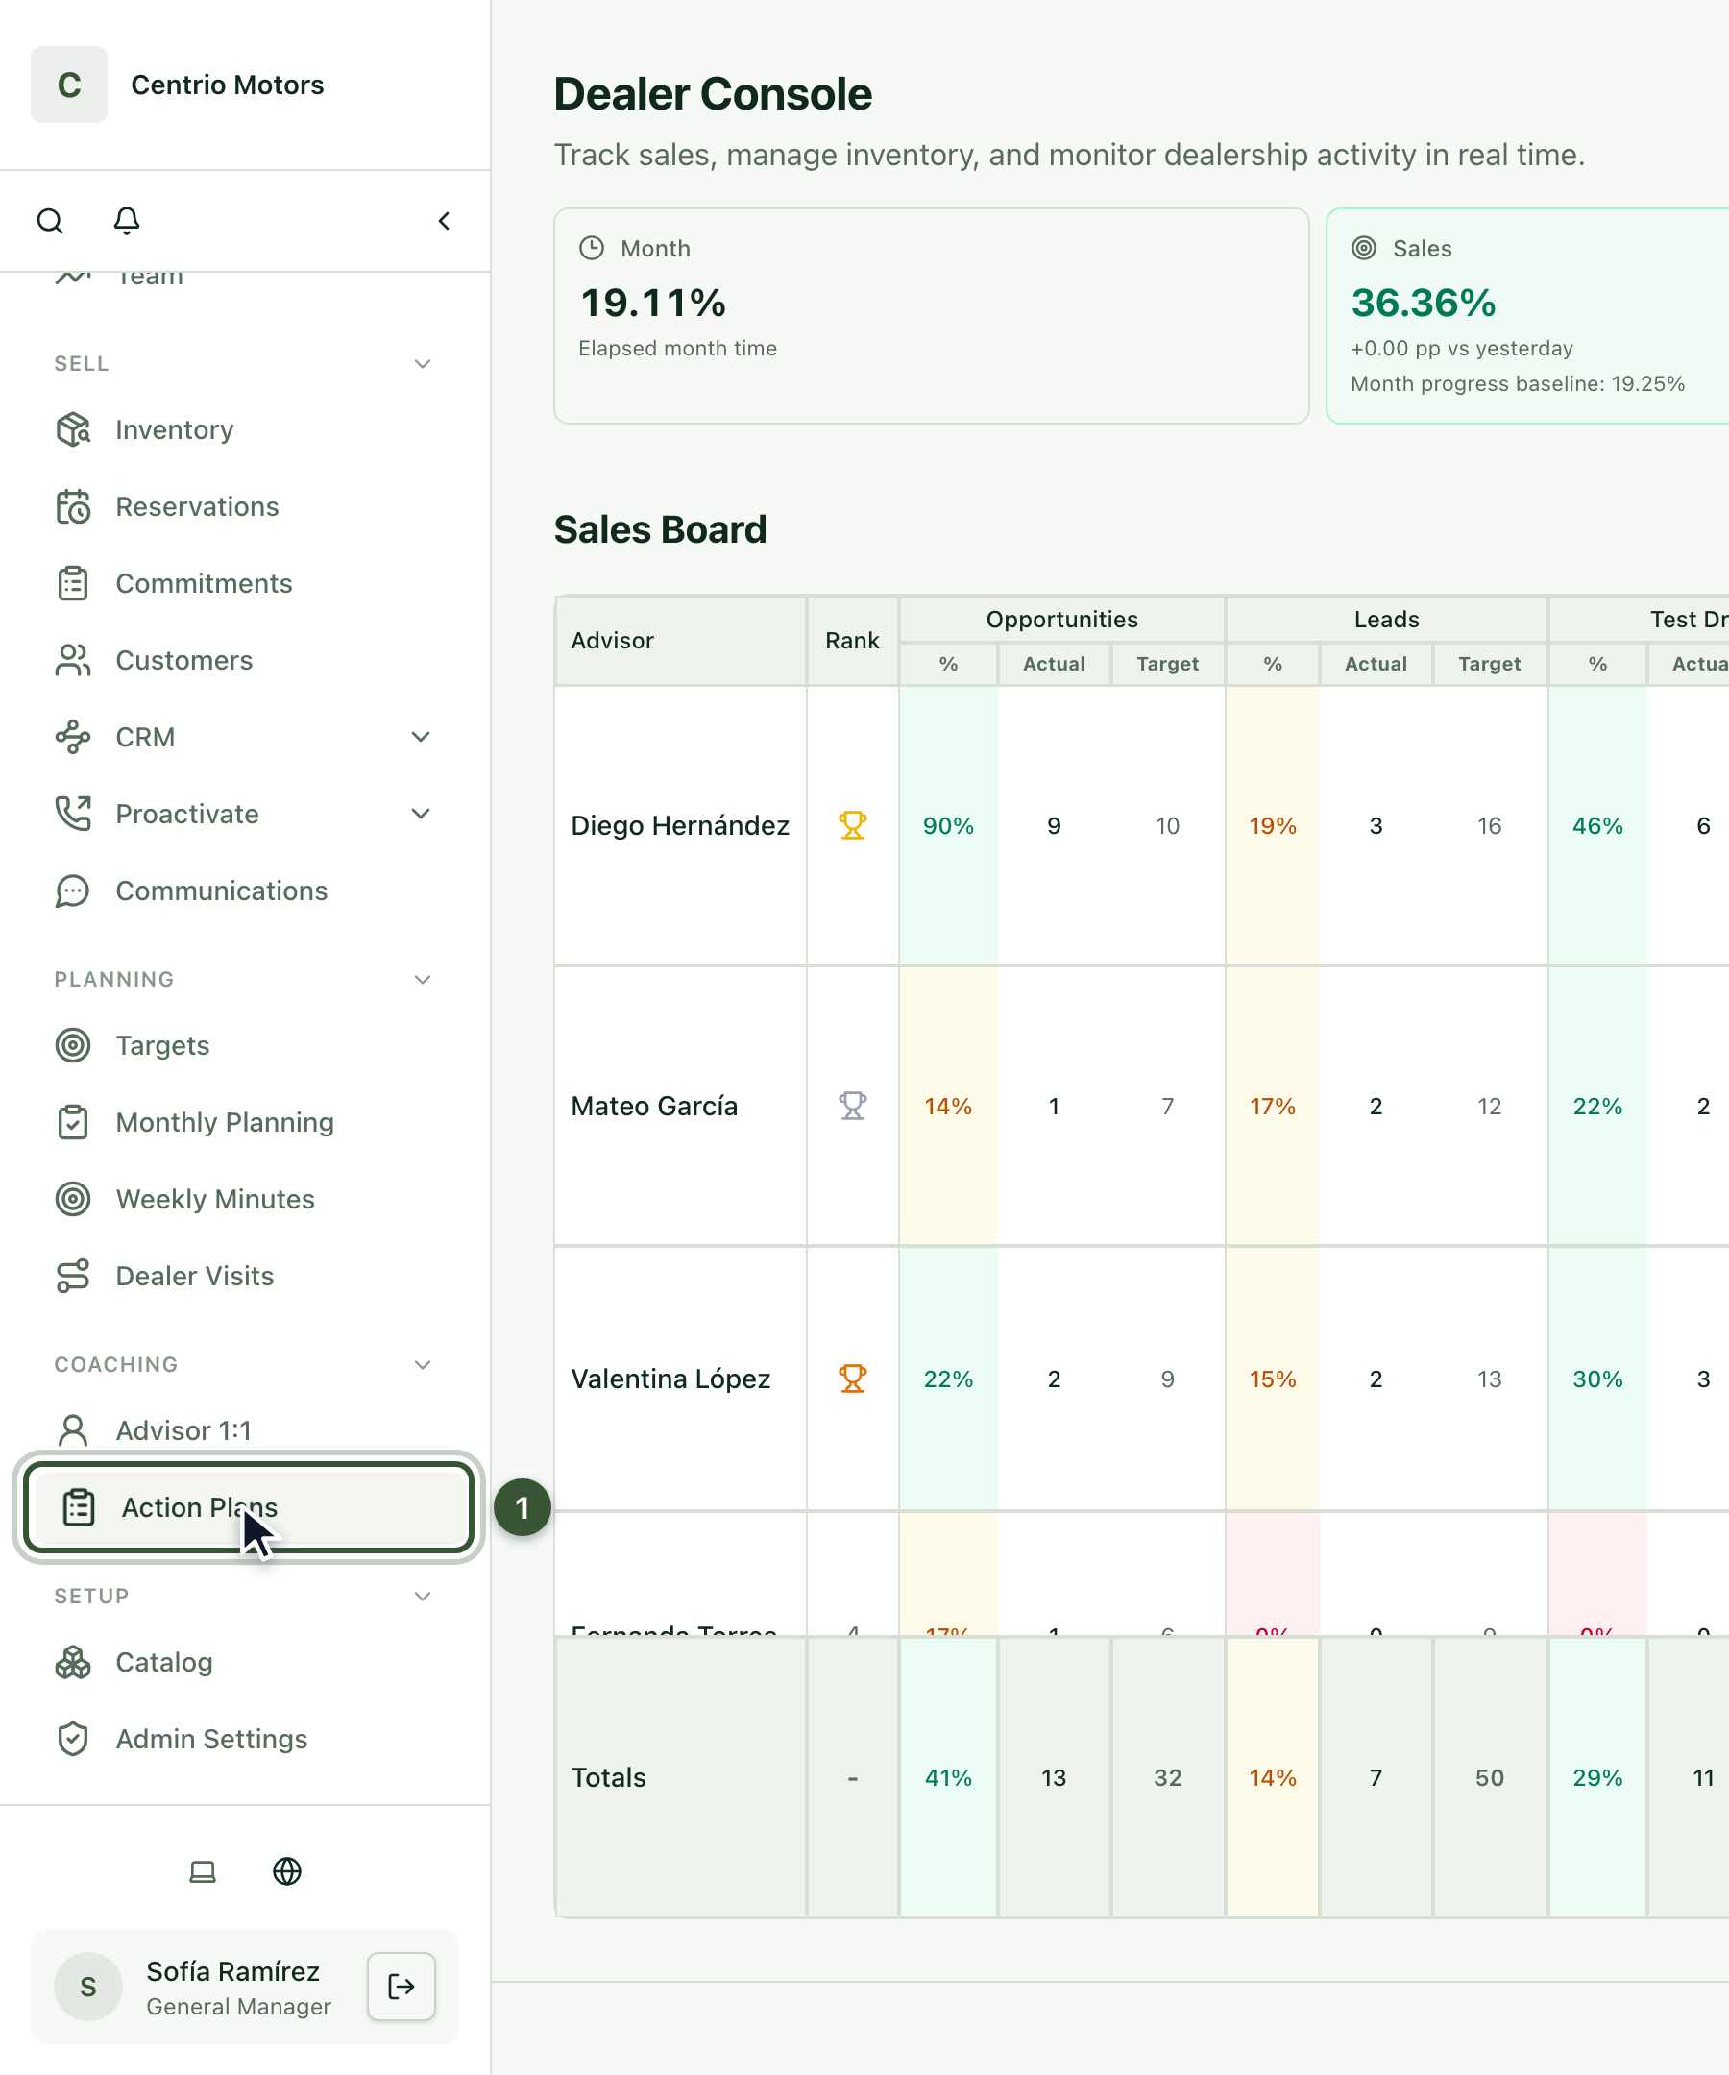The height and width of the screenshot is (2075, 1729).
Task: Open notifications bell icon
Action: click(127, 220)
